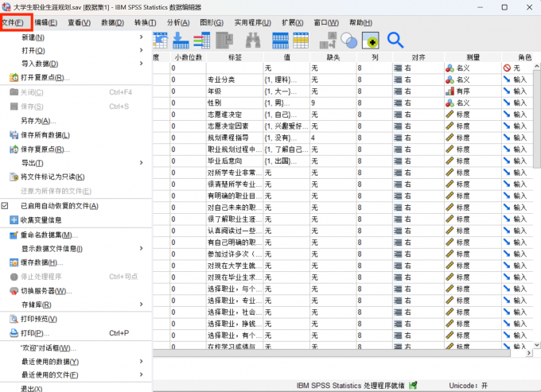Click the 切换服务器(W) server icon
541x392 pixels.
(14, 291)
